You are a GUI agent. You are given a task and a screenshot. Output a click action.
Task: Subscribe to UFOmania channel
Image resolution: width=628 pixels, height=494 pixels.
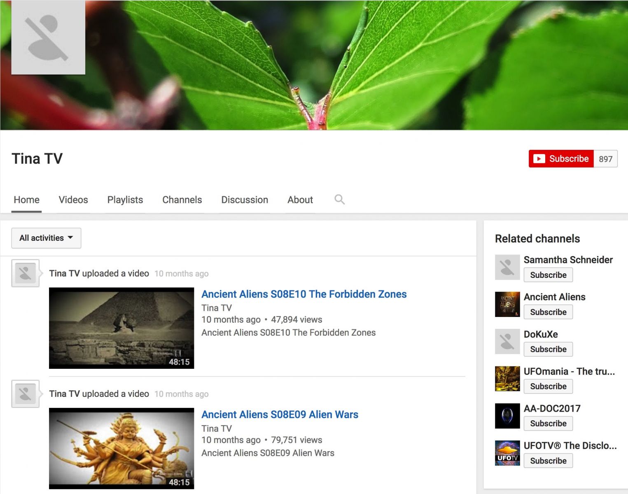pyautogui.click(x=548, y=386)
